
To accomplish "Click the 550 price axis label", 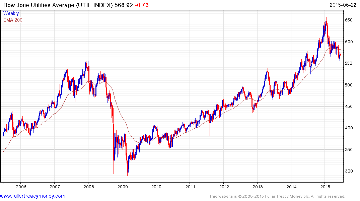I will [x=349, y=63].
